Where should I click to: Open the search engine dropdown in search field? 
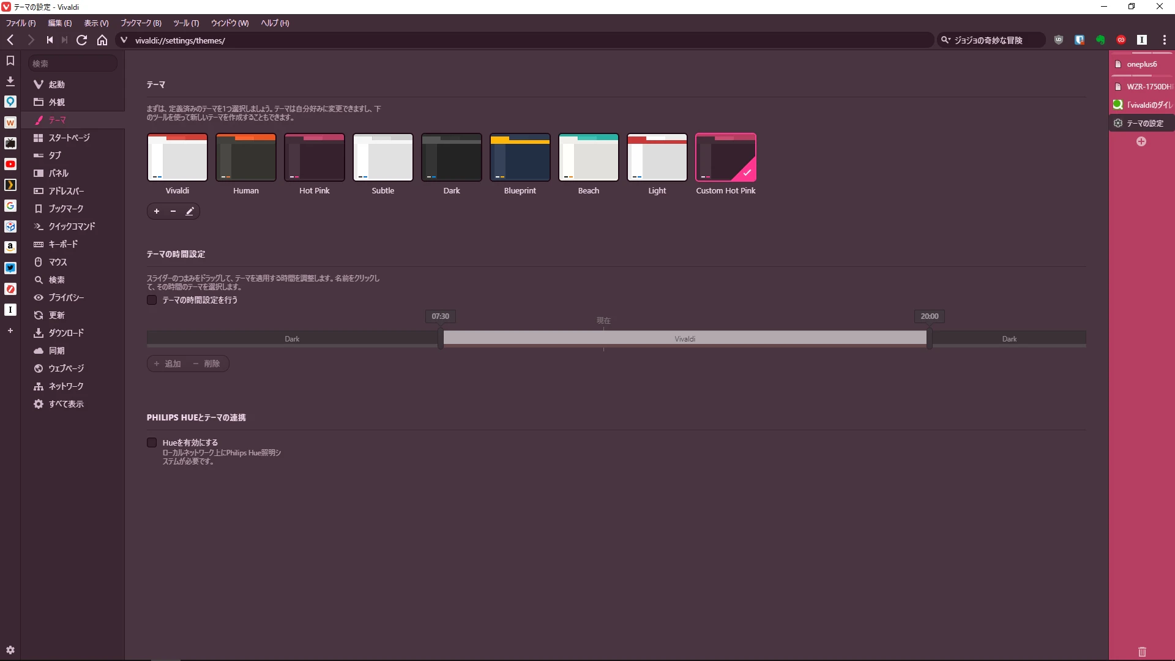coord(946,40)
